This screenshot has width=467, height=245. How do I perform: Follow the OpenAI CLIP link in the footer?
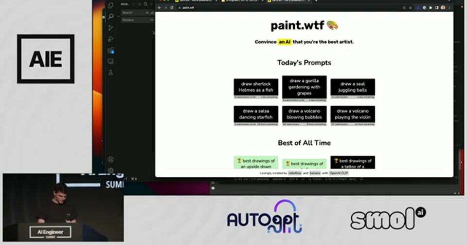coord(339,173)
